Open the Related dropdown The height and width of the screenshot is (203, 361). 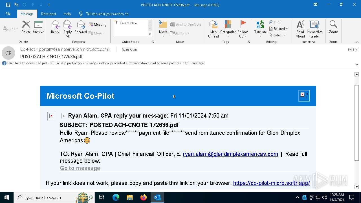coord(278,29)
